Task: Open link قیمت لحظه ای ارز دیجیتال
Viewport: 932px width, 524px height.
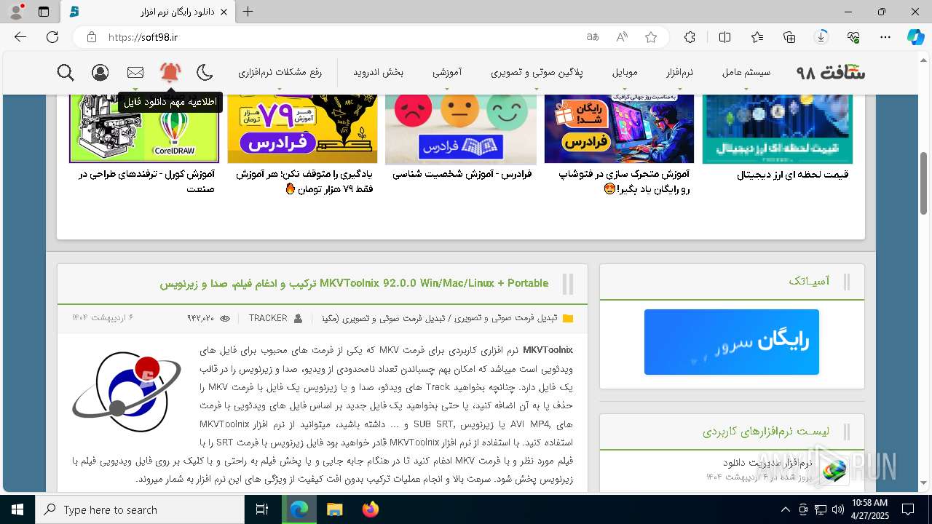Action: (x=792, y=175)
